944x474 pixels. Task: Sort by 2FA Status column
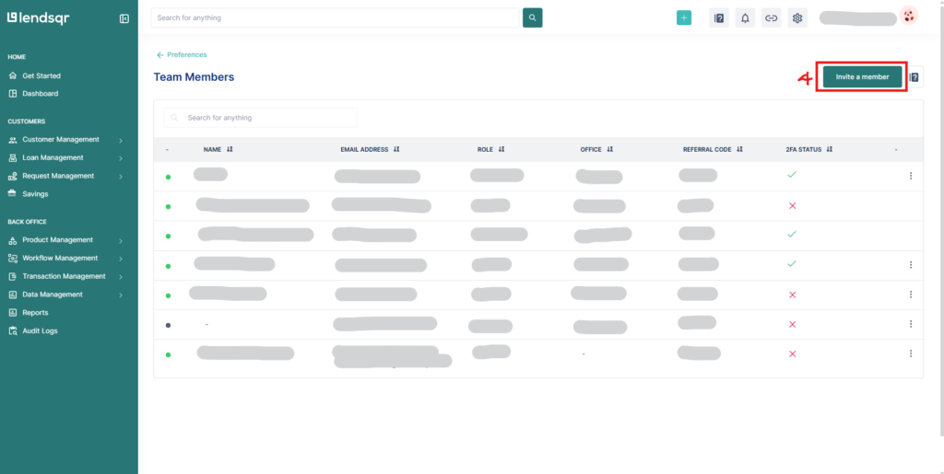[830, 149]
